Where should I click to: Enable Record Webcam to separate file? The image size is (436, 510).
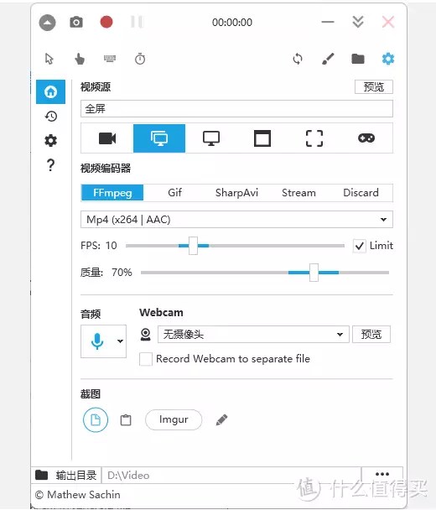146,359
